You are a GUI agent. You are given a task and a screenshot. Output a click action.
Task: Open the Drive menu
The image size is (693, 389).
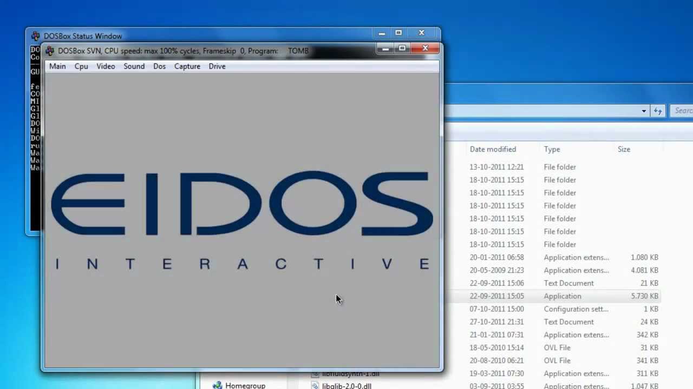[217, 66]
